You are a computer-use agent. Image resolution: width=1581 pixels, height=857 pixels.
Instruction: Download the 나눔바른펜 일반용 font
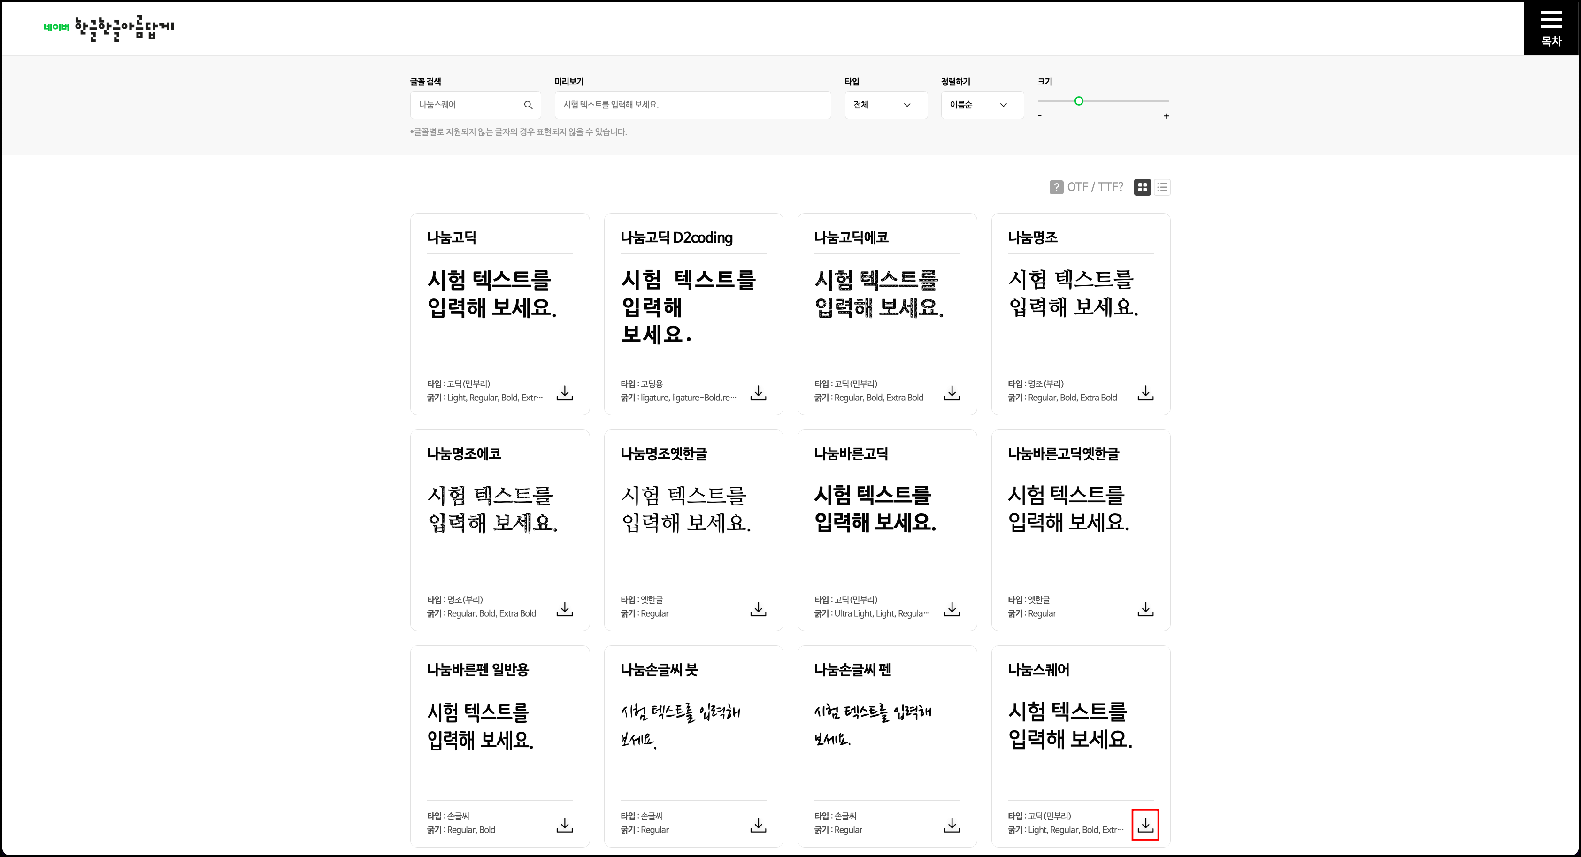pos(565,825)
